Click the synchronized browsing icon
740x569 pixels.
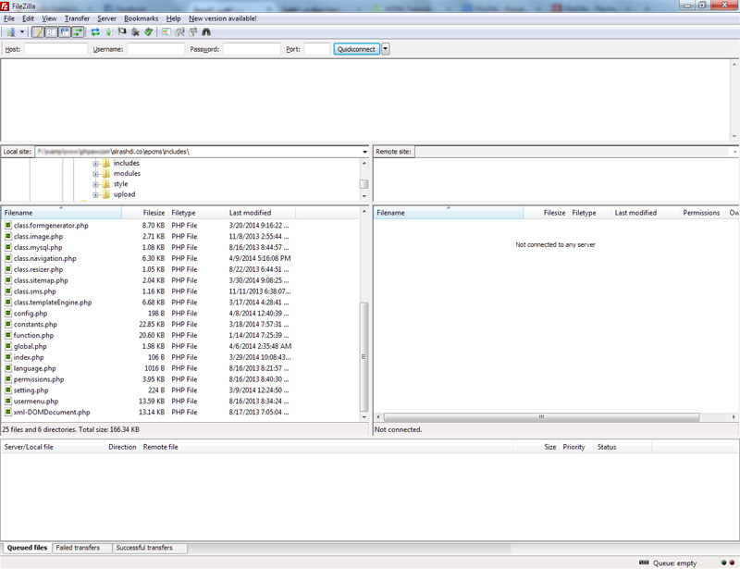[x=193, y=32]
